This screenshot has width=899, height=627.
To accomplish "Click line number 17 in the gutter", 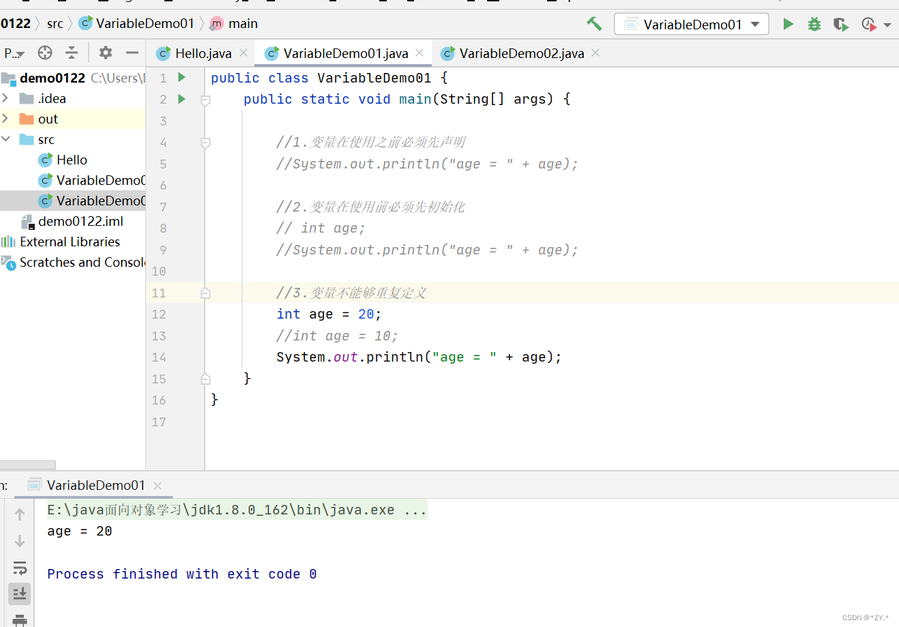I will (x=159, y=422).
